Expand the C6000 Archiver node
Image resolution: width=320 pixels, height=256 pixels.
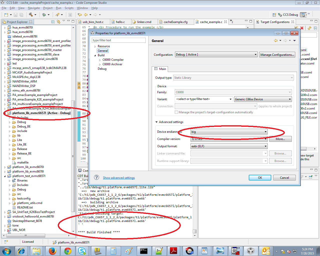tap(100, 64)
